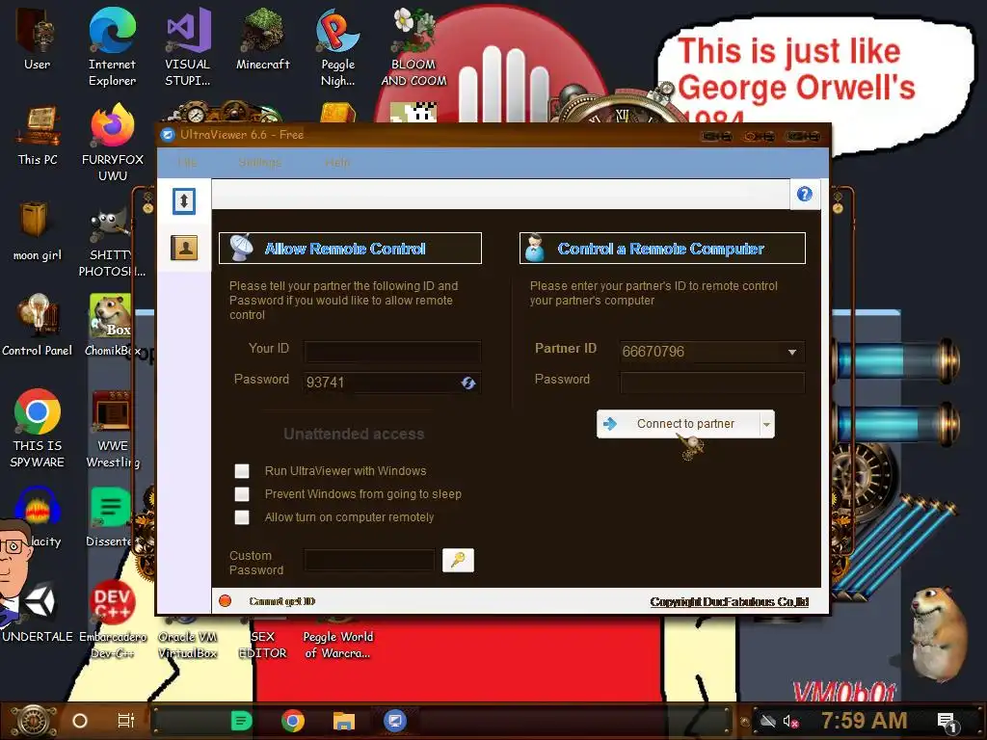This screenshot has width=987, height=740.
Task: Select the remote control arrows sidebar icon
Action: (x=184, y=201)
